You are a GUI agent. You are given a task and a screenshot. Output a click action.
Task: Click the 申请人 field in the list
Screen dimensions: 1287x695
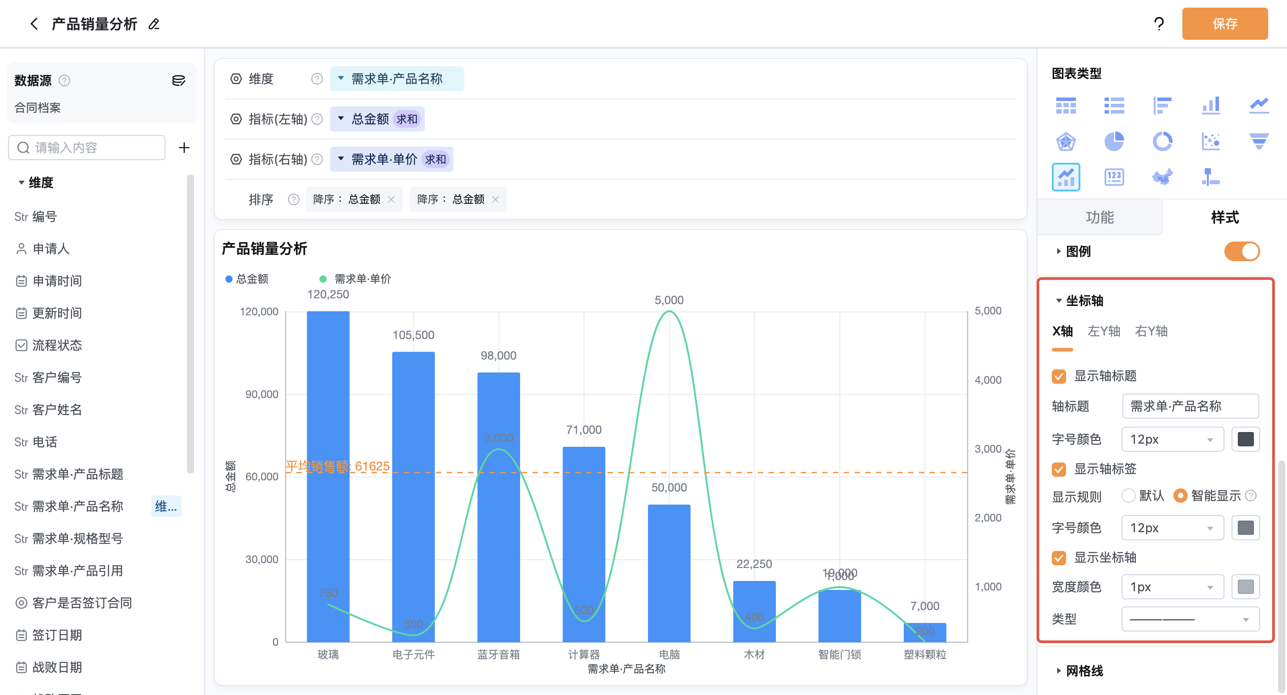(51, 249)
